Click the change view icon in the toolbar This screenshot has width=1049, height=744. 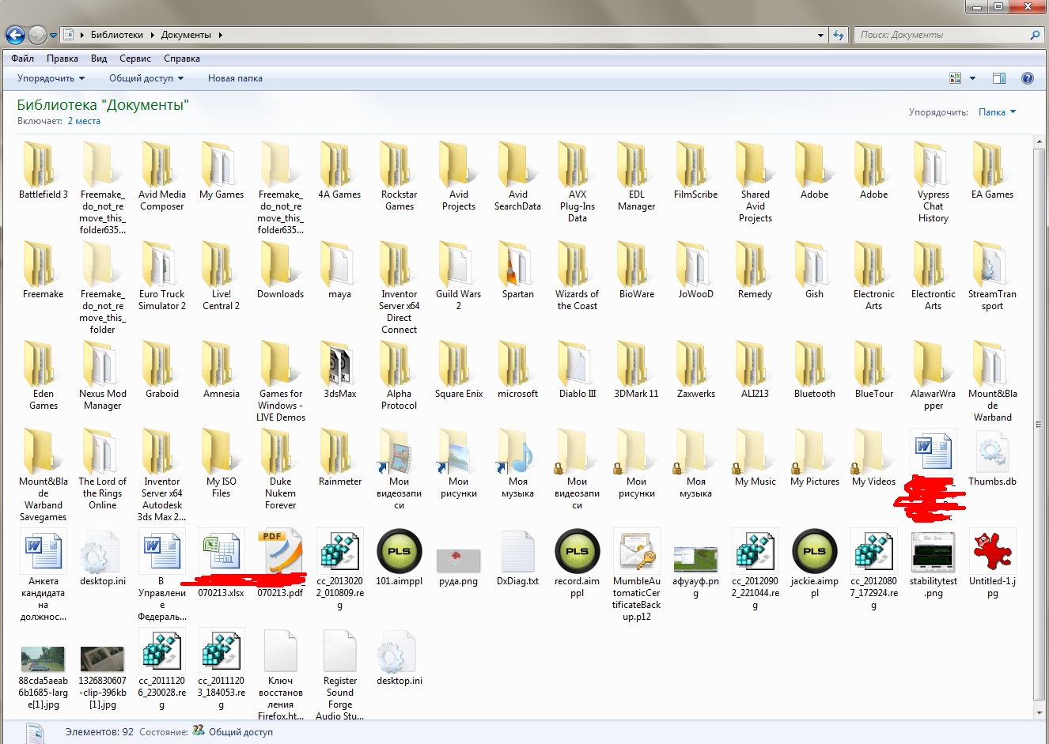click(955, 78)
